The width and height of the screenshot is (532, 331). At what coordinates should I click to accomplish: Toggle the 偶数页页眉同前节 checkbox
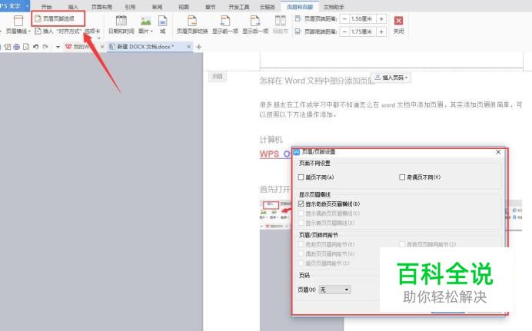pos(301,253)
